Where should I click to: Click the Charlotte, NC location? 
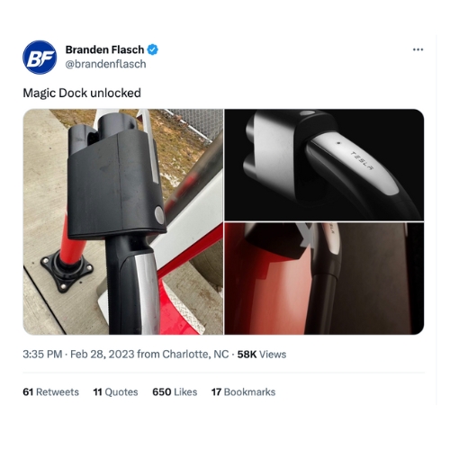pos(195,355)
